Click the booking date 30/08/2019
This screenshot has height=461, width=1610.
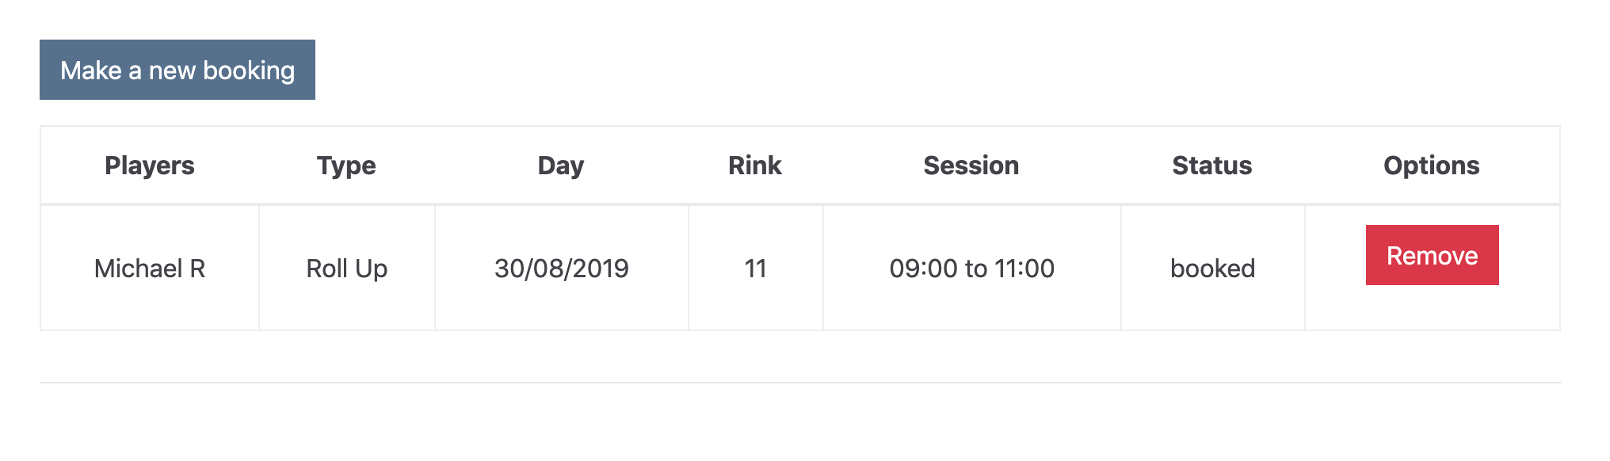(561, 269)
